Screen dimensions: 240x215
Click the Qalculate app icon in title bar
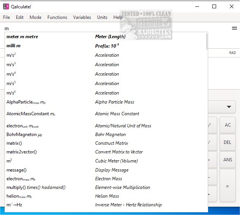tap(6, 6)
